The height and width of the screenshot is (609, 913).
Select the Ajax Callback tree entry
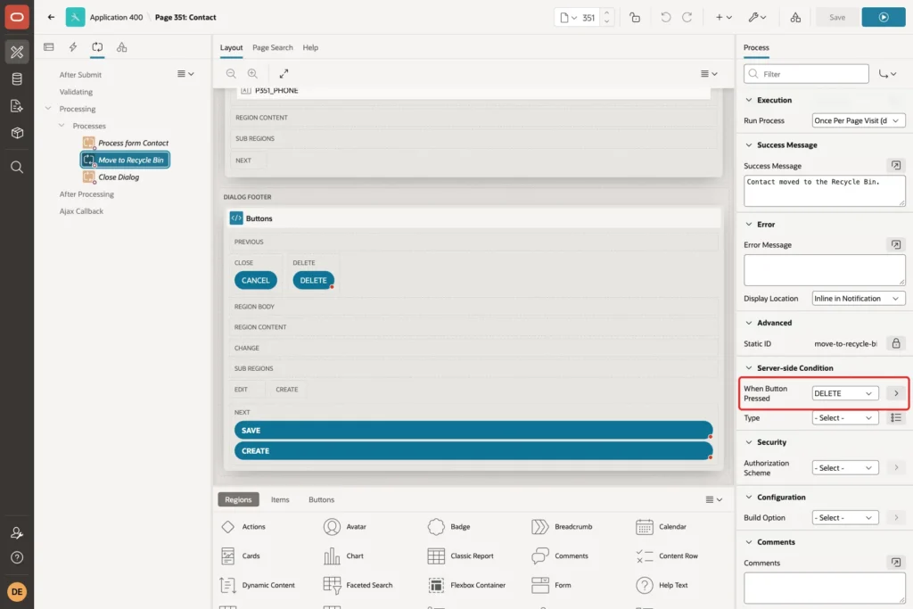click(x=81, y=210)
